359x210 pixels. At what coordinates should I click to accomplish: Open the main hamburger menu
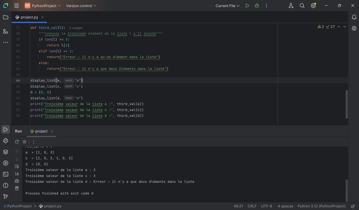tap(16, 6)
